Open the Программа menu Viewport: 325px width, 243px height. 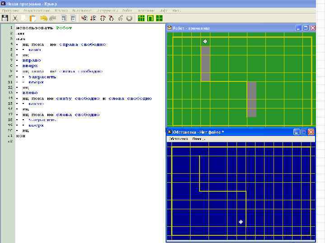click(x=10, y=10)
